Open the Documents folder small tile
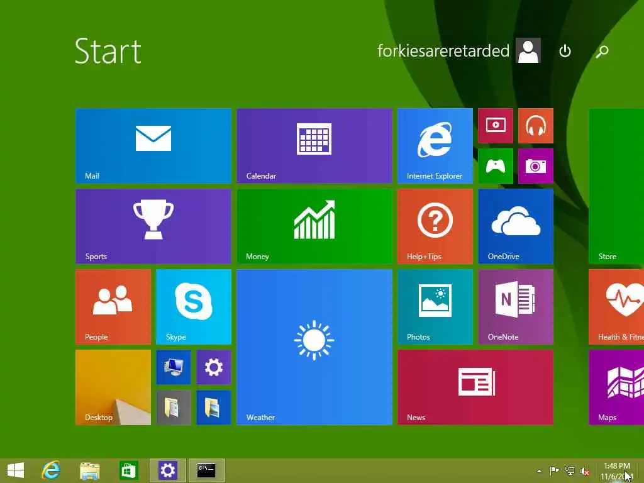 click(x=174, y=408)
